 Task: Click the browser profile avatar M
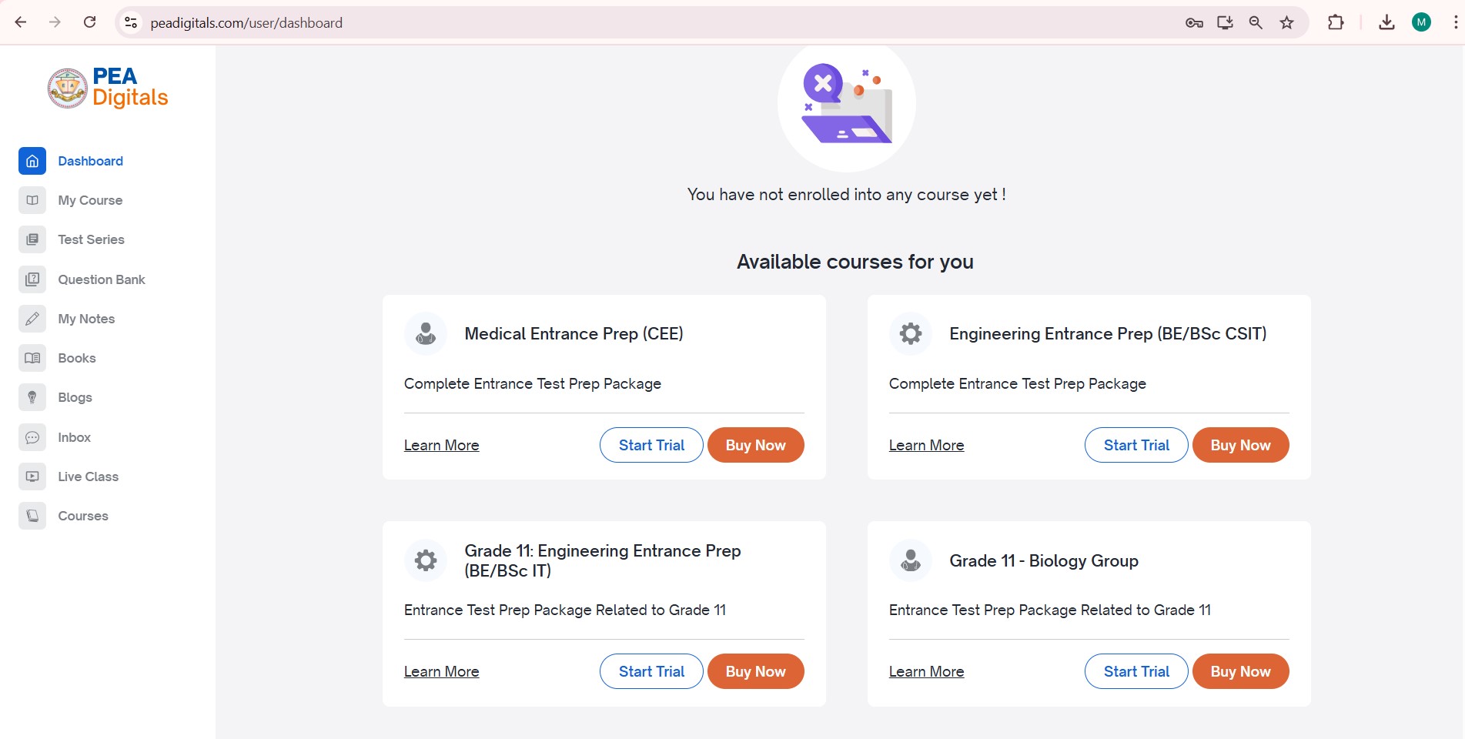click(x=1422, y=22)
